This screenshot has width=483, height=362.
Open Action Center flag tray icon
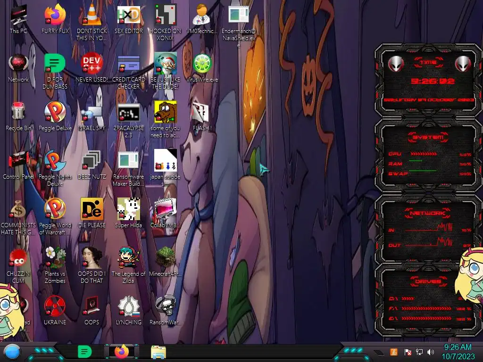pyautogui.click(x=408, y=352)
